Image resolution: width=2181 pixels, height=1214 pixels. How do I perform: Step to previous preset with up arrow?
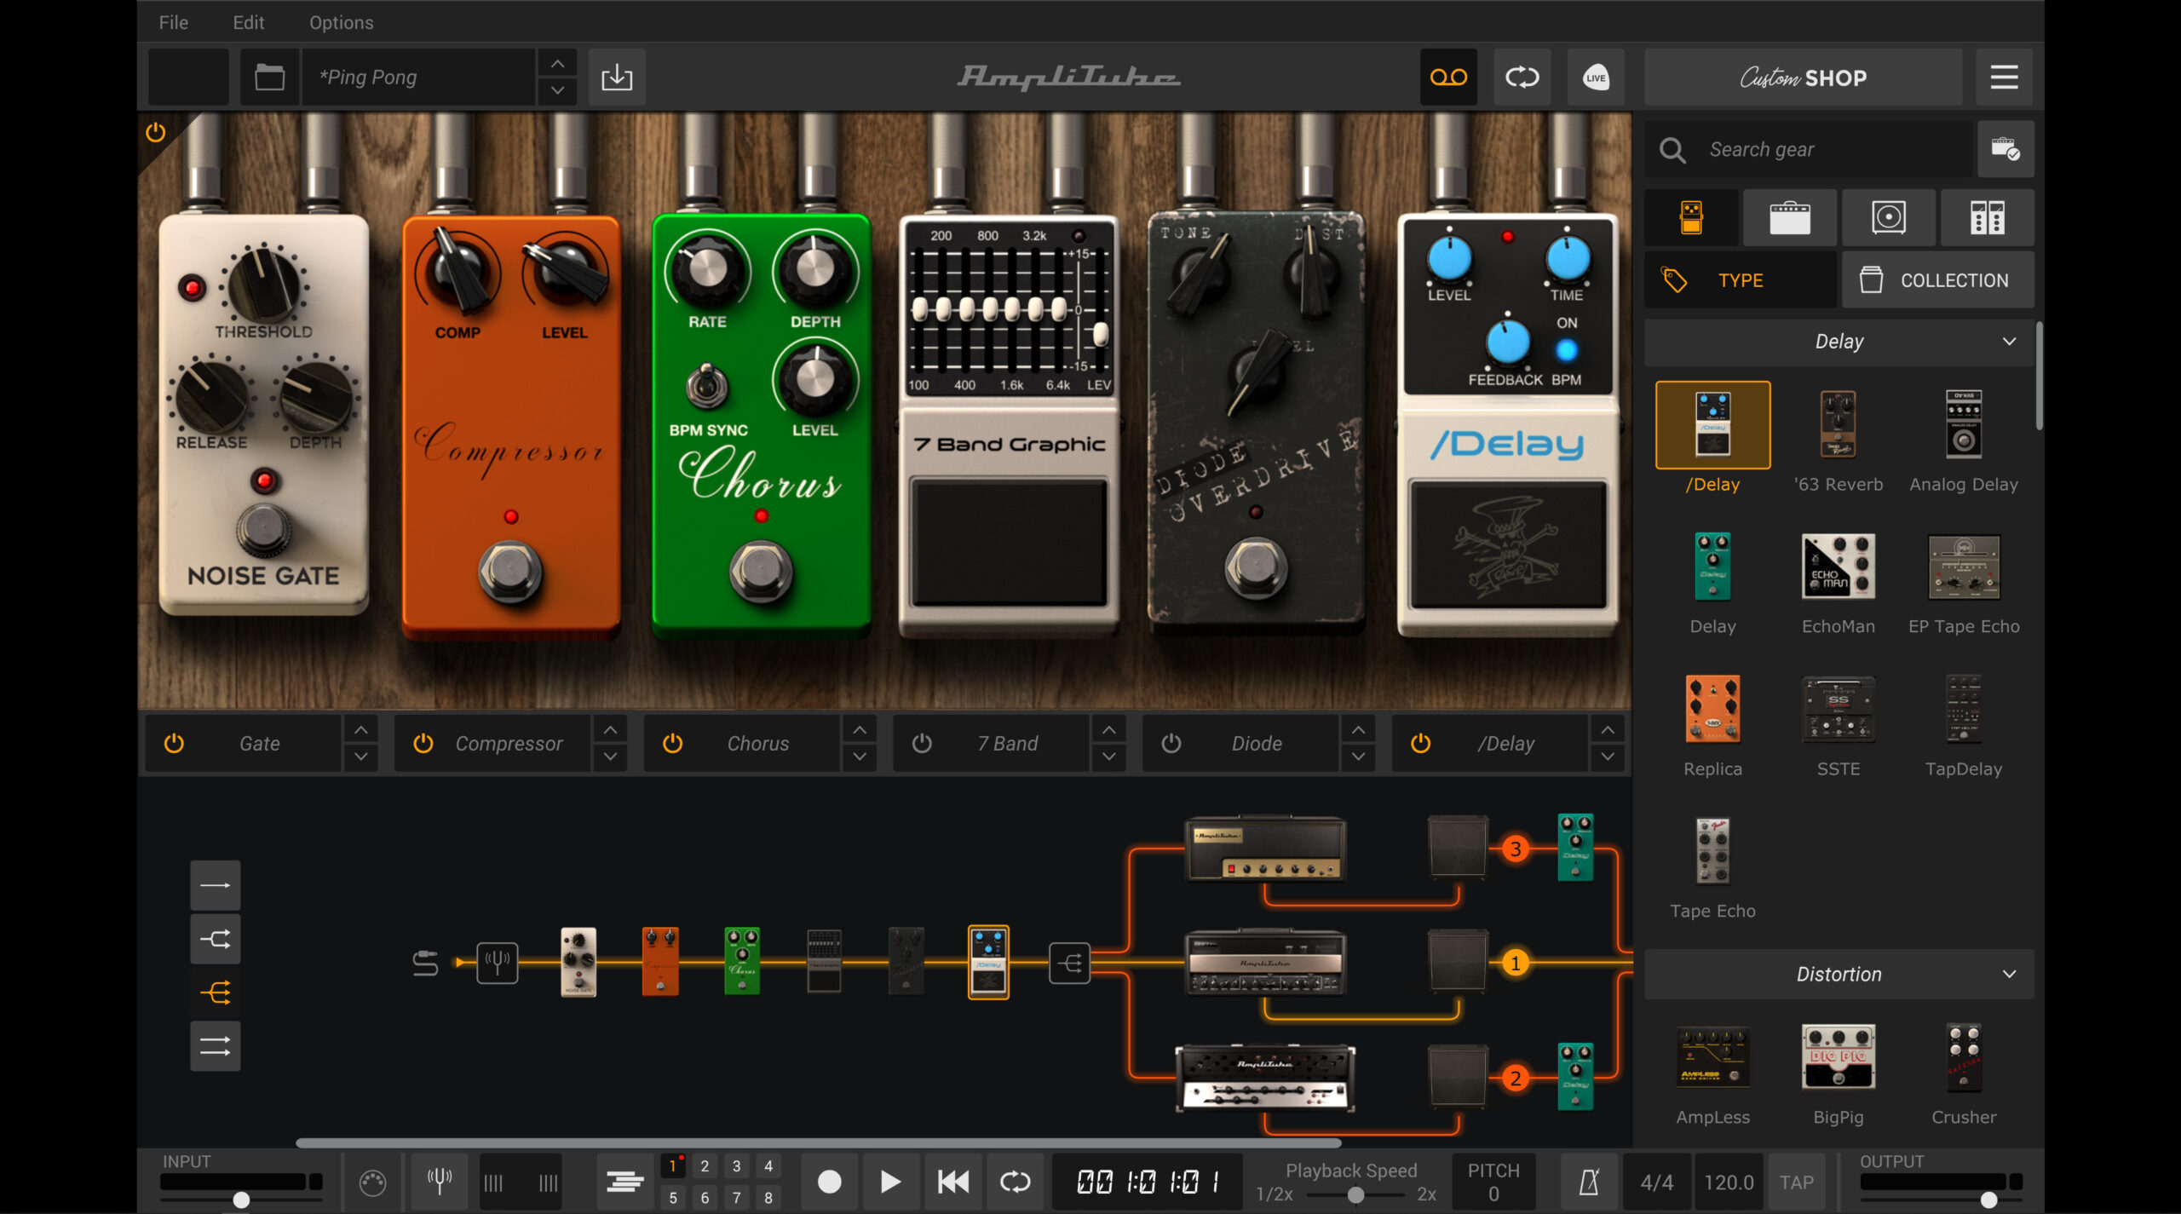click(x=557, y=64)
